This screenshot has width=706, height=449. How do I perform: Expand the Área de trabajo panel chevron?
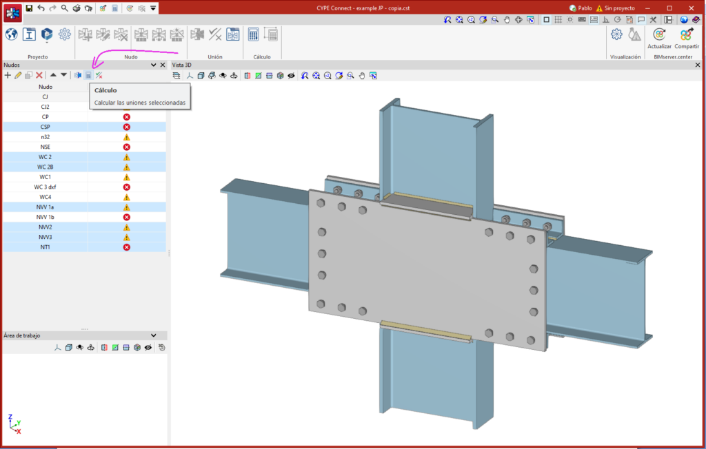pos(153,335)
